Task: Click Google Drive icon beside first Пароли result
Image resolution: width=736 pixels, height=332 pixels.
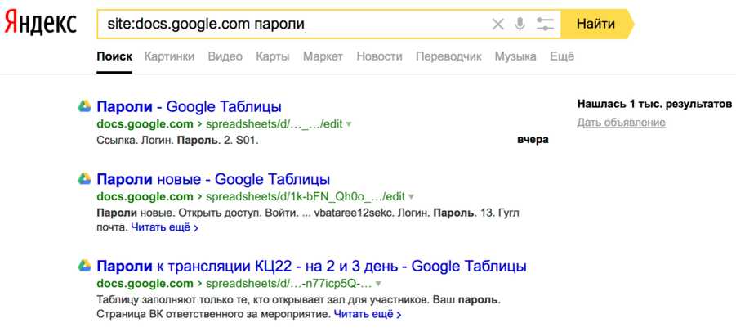Action: (84, 106)
